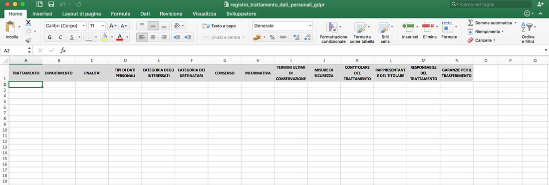Increase font size with larger A icon
The width and height of the screenshot is (549, 185).
click(113, 26)
